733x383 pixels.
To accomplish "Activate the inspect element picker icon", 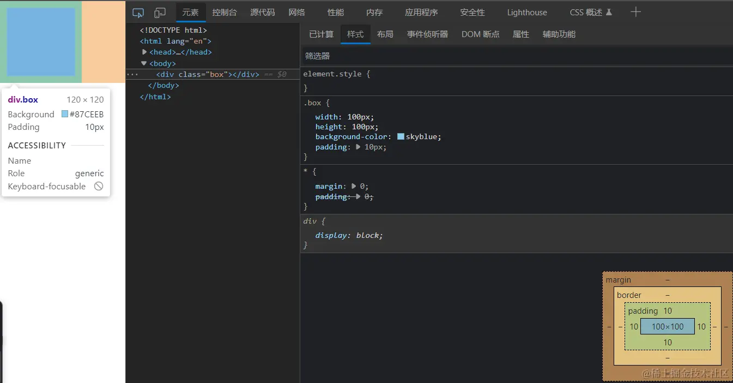I will [138, 13].
